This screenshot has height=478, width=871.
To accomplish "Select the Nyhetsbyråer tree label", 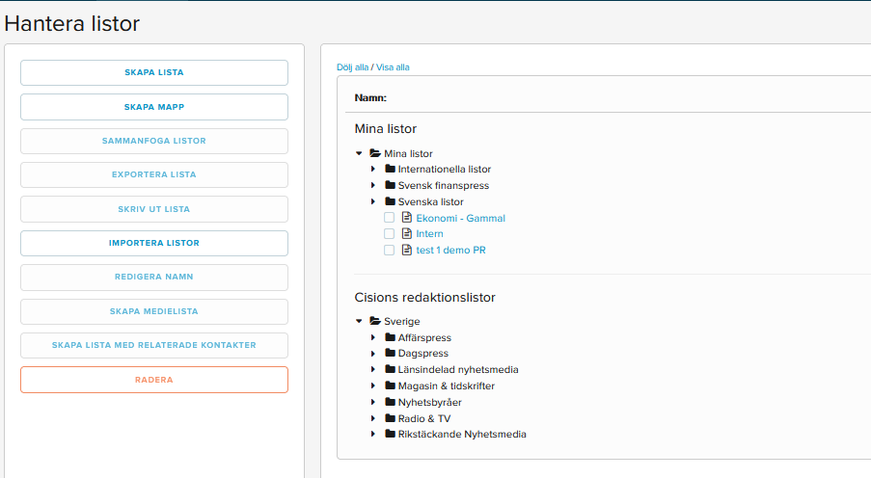I will coord(429,403).
